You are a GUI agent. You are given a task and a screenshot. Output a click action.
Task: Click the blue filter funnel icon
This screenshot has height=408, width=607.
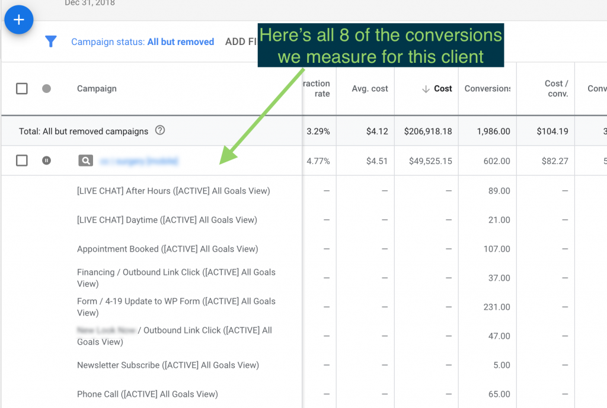(x=51, y=41)
